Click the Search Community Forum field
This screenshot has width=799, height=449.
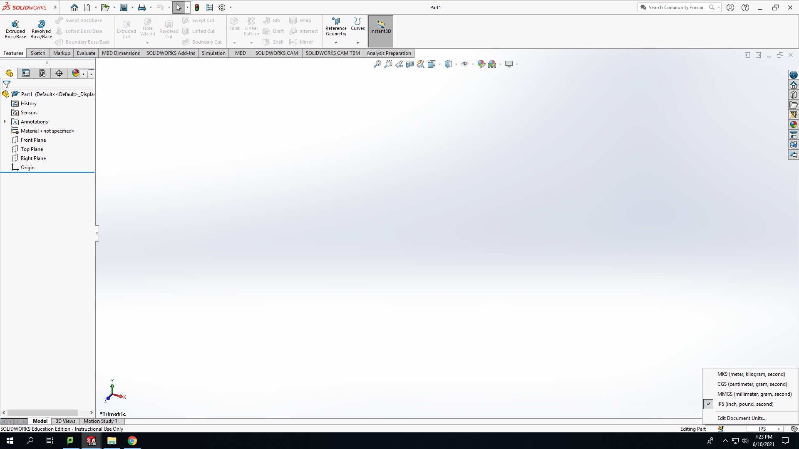(x=675, y=7)
